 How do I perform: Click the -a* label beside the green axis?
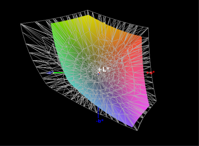50,73
